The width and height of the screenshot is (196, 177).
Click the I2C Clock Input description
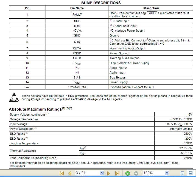(x=119, y=21)
